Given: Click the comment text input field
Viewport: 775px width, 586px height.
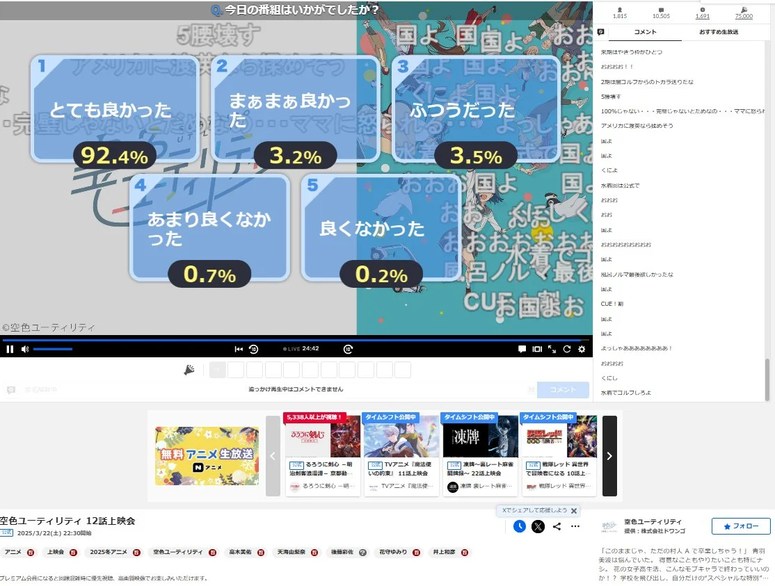Looking at the screenshot, I should coord(296,389).
